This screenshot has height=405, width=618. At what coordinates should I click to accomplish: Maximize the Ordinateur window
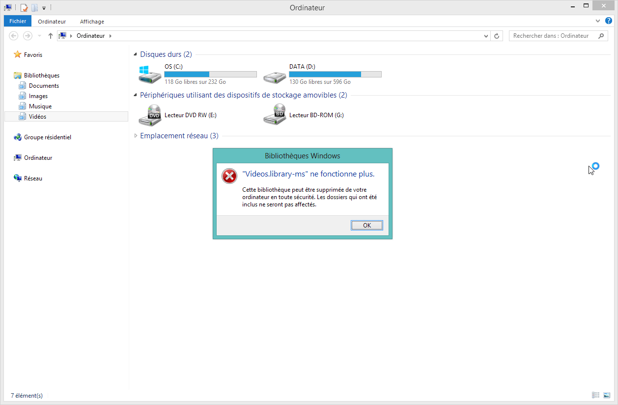point(586,6)
